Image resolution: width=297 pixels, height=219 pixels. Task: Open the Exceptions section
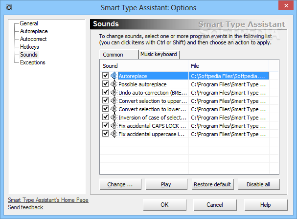(33, 62)
